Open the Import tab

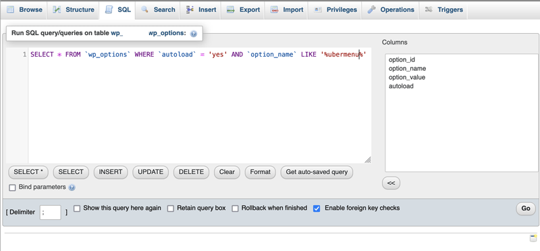click(x=286, y=9)
